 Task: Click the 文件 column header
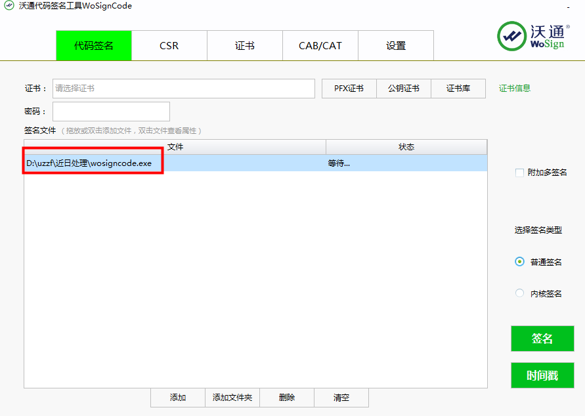(175, 147)
